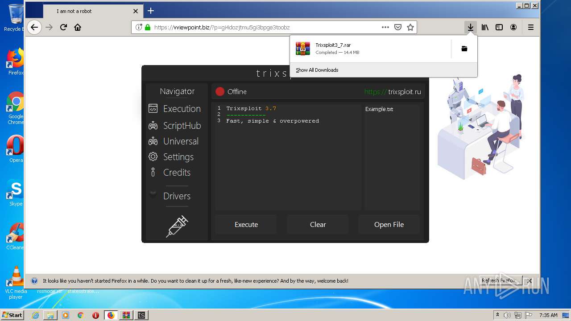Open Internet Explorer from taskbar
The image size is (571, 321).
point(35,315)
